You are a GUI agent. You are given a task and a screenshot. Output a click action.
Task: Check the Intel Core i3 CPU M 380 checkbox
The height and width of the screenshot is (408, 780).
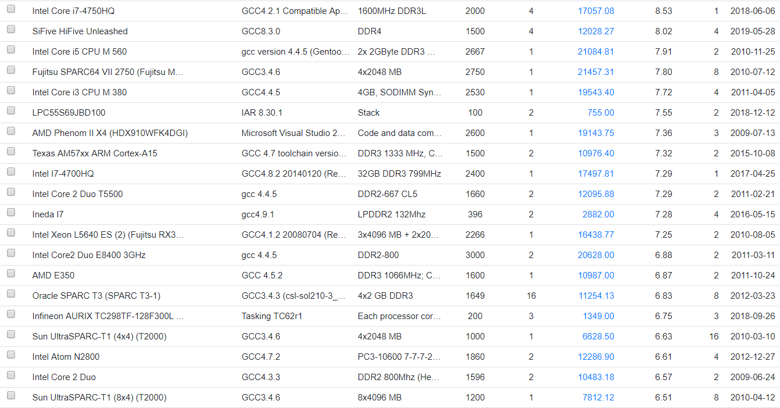tap(11, 91)
